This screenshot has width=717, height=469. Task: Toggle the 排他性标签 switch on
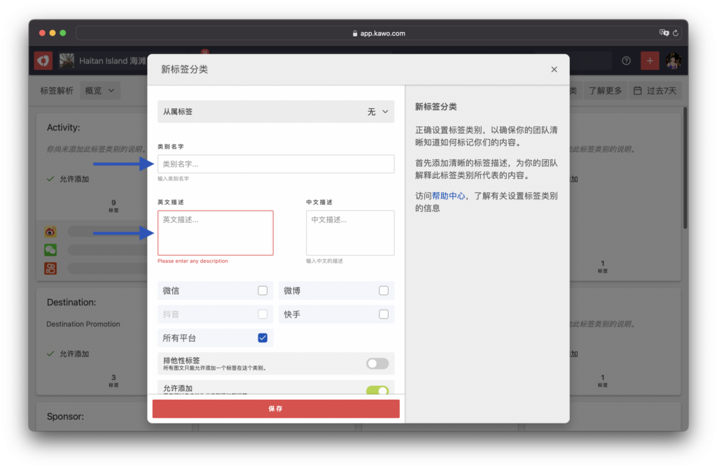377,363
